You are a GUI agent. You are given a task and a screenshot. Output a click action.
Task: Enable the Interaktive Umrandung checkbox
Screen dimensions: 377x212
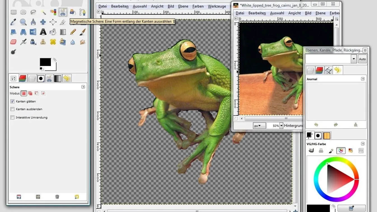[12, 117]
